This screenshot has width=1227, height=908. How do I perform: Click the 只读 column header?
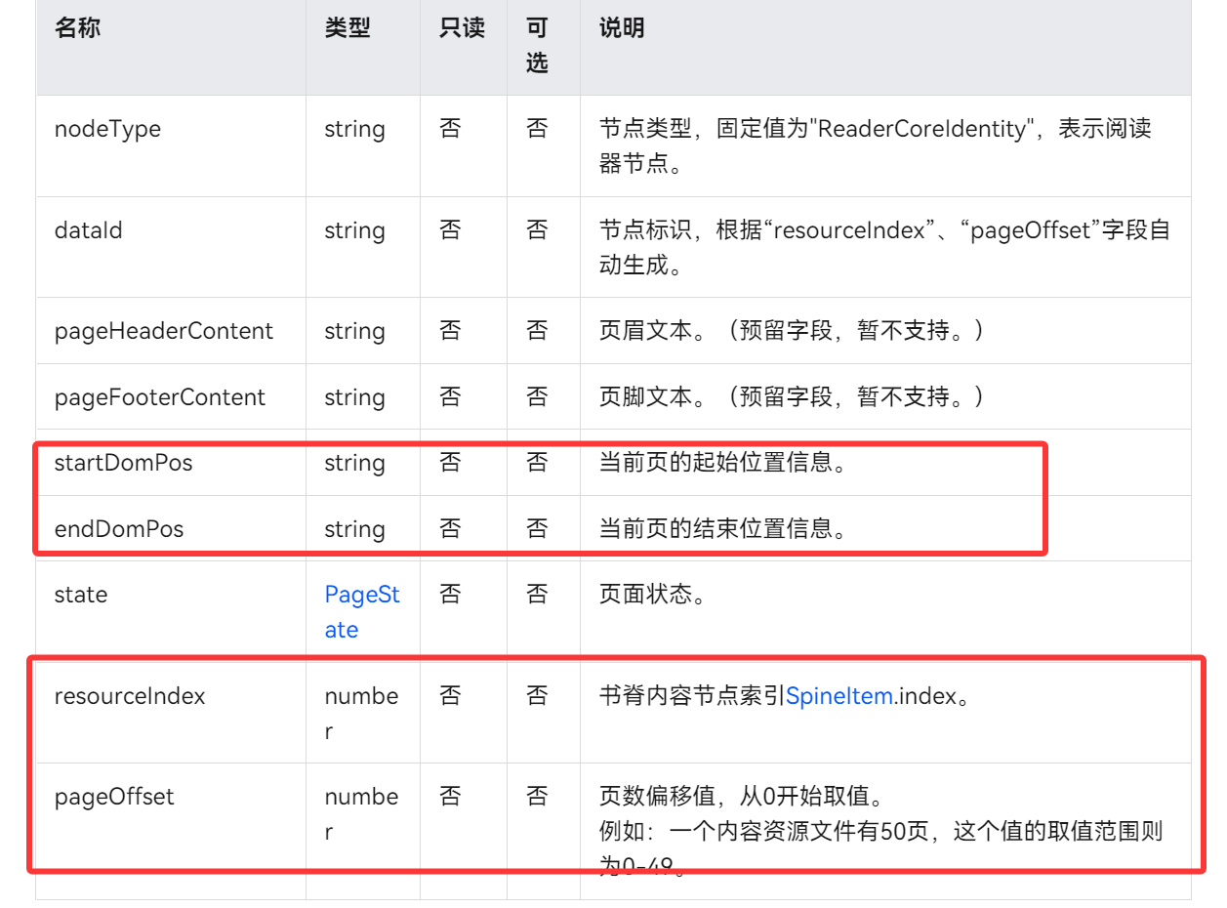tap(462, 28)
